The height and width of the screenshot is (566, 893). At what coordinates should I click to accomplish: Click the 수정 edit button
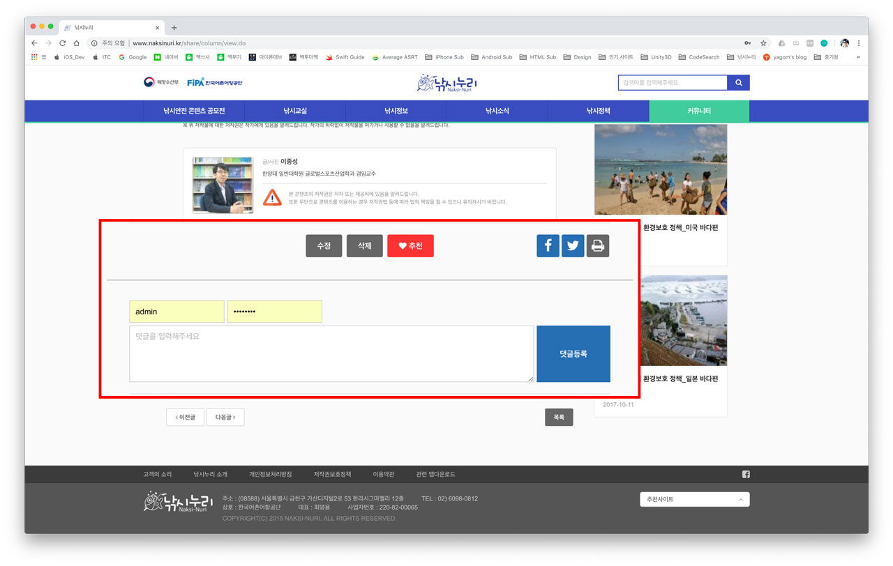324,245
